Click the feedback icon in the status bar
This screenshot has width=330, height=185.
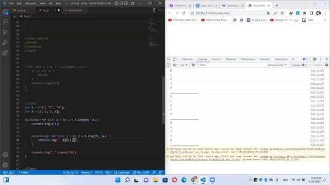(x=154, y=173)
